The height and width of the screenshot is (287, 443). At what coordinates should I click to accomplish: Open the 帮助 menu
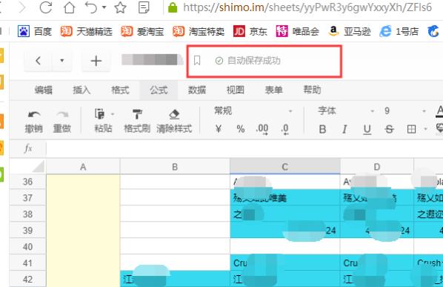pyautogui.click(x=312, y=90)
